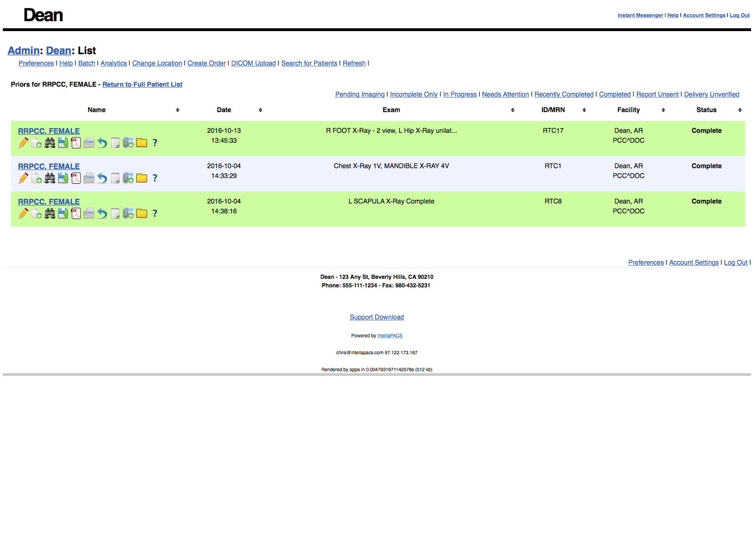Open notes page icon in R FOOT X-Ray row
This screenshot has height=546, width=753.
(x=115, y=143)
